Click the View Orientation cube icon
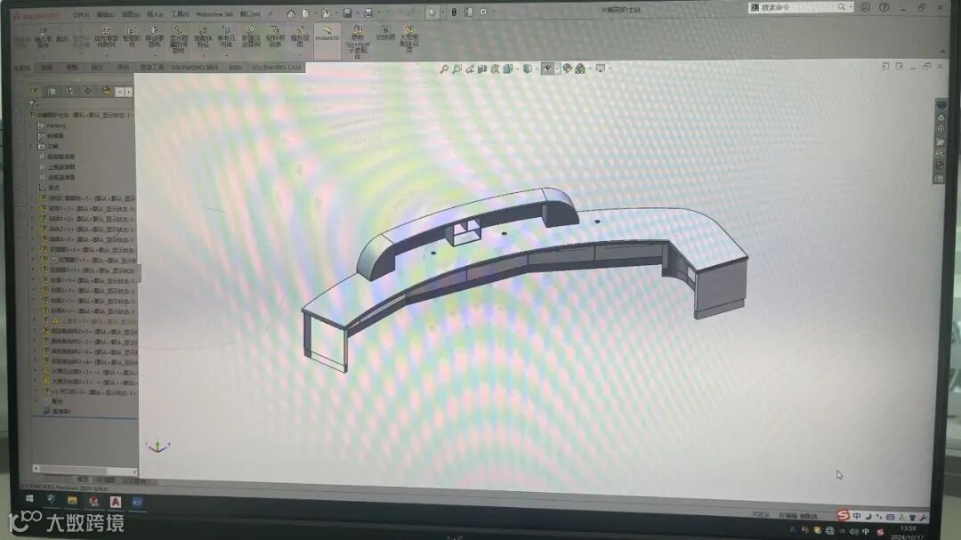The image size is (961, 540). coord(507,69)
